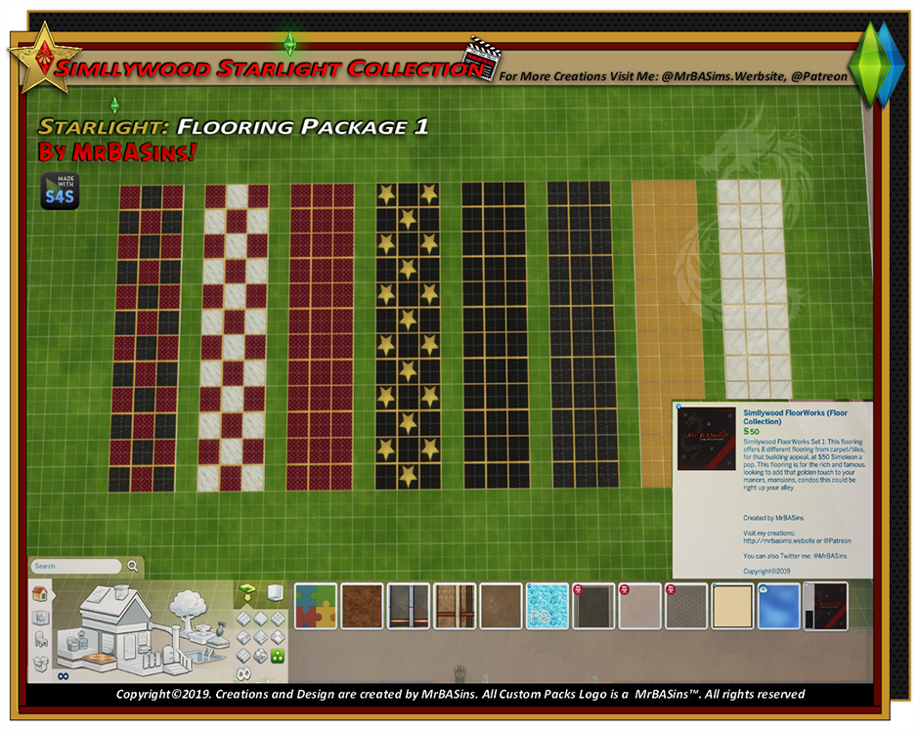Pick the solid blue floor swatch
919x729 pixels.
click(778, 606)
